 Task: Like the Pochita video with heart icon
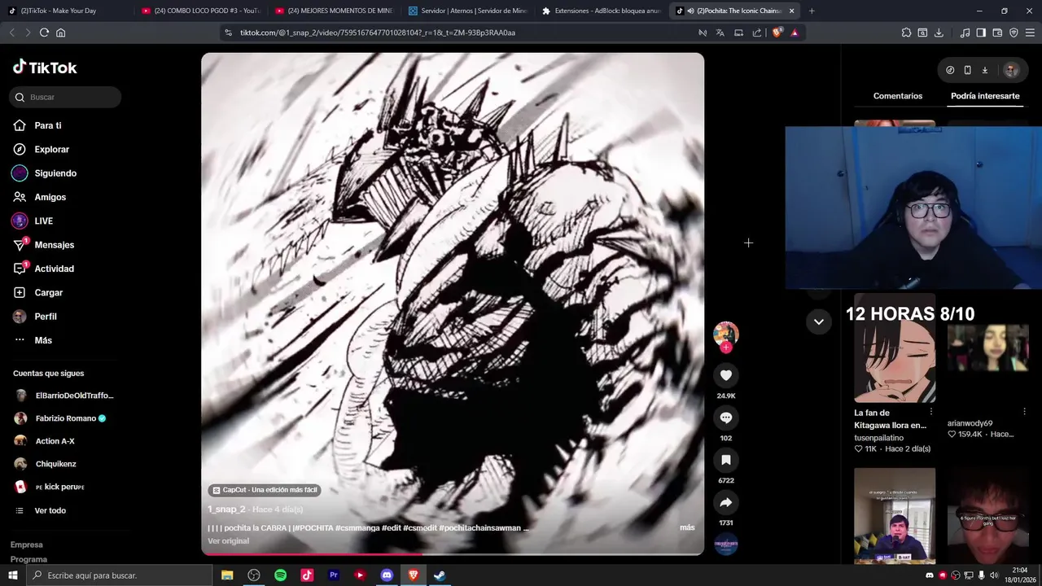(725, 375)
